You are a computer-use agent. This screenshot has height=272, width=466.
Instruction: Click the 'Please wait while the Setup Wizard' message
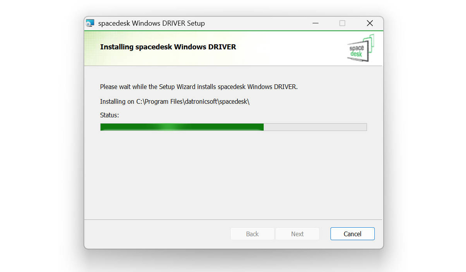[199, 87]
